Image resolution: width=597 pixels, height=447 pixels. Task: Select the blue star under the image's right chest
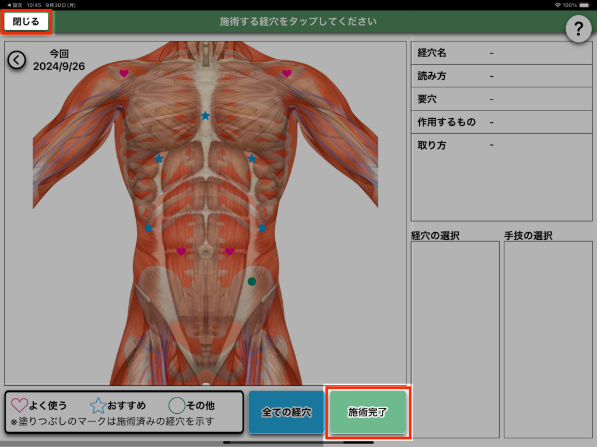tap(252, 158)
